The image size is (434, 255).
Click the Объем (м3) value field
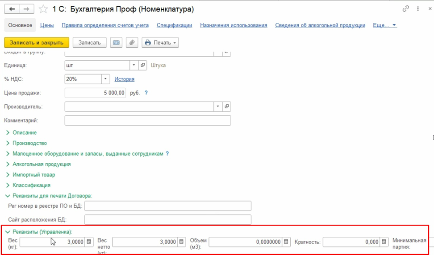coord(246,242)
